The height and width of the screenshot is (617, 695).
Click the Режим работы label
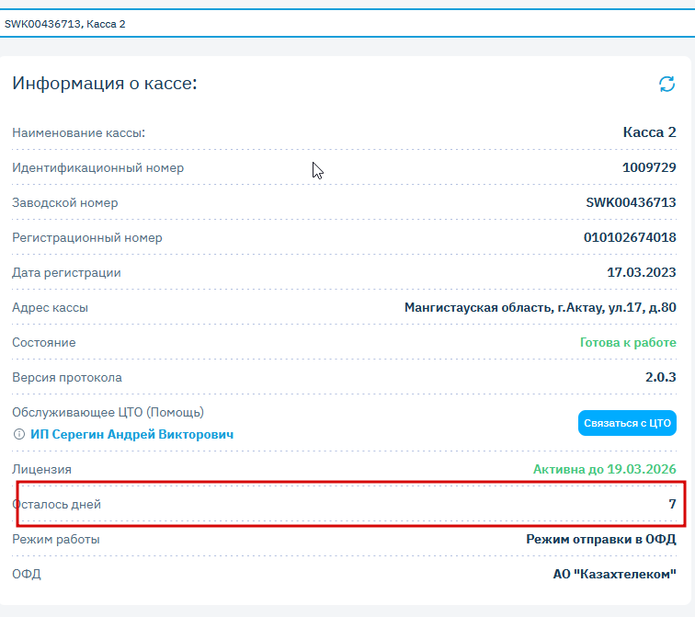point(56,540)
